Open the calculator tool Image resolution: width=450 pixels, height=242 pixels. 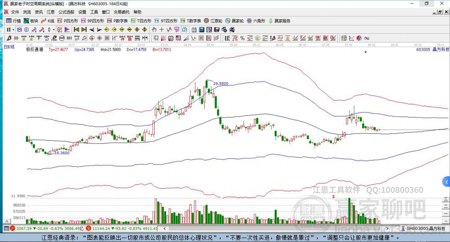point(201,29)
